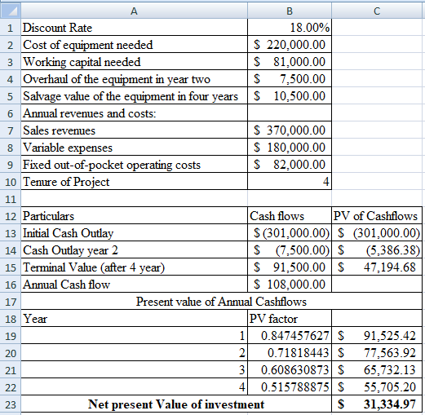Select PV factor 0.515788875
The height and width of the screenshot is (415, 425).
click(290, 387)
